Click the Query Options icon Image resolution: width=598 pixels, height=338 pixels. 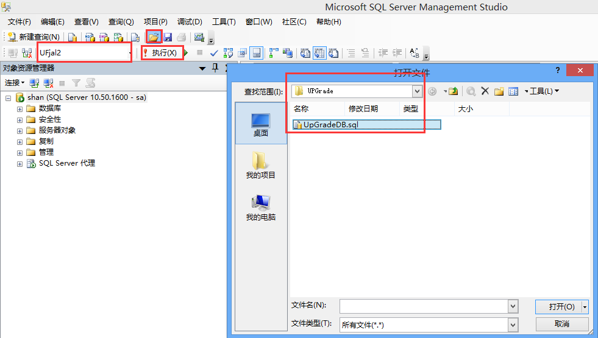242,53
